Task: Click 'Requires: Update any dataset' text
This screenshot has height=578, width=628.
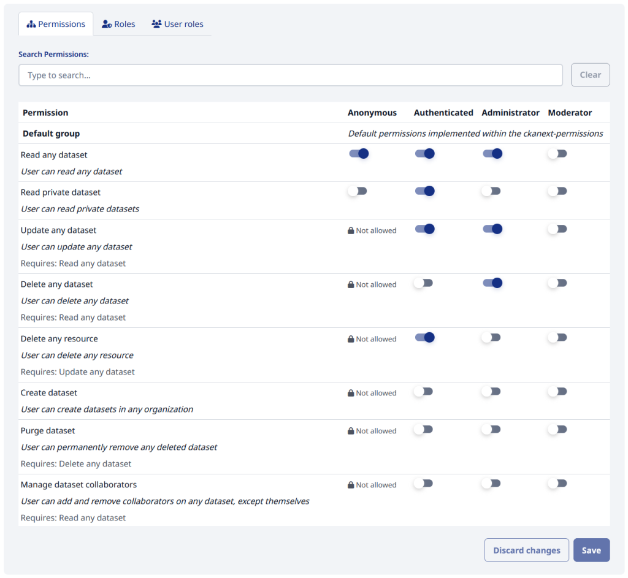Action: [78, 372]
